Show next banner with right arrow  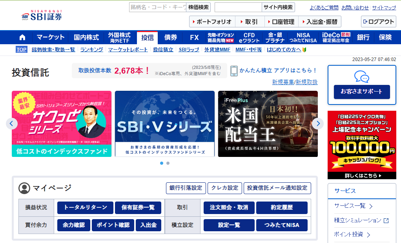click(x=318, y=124)
